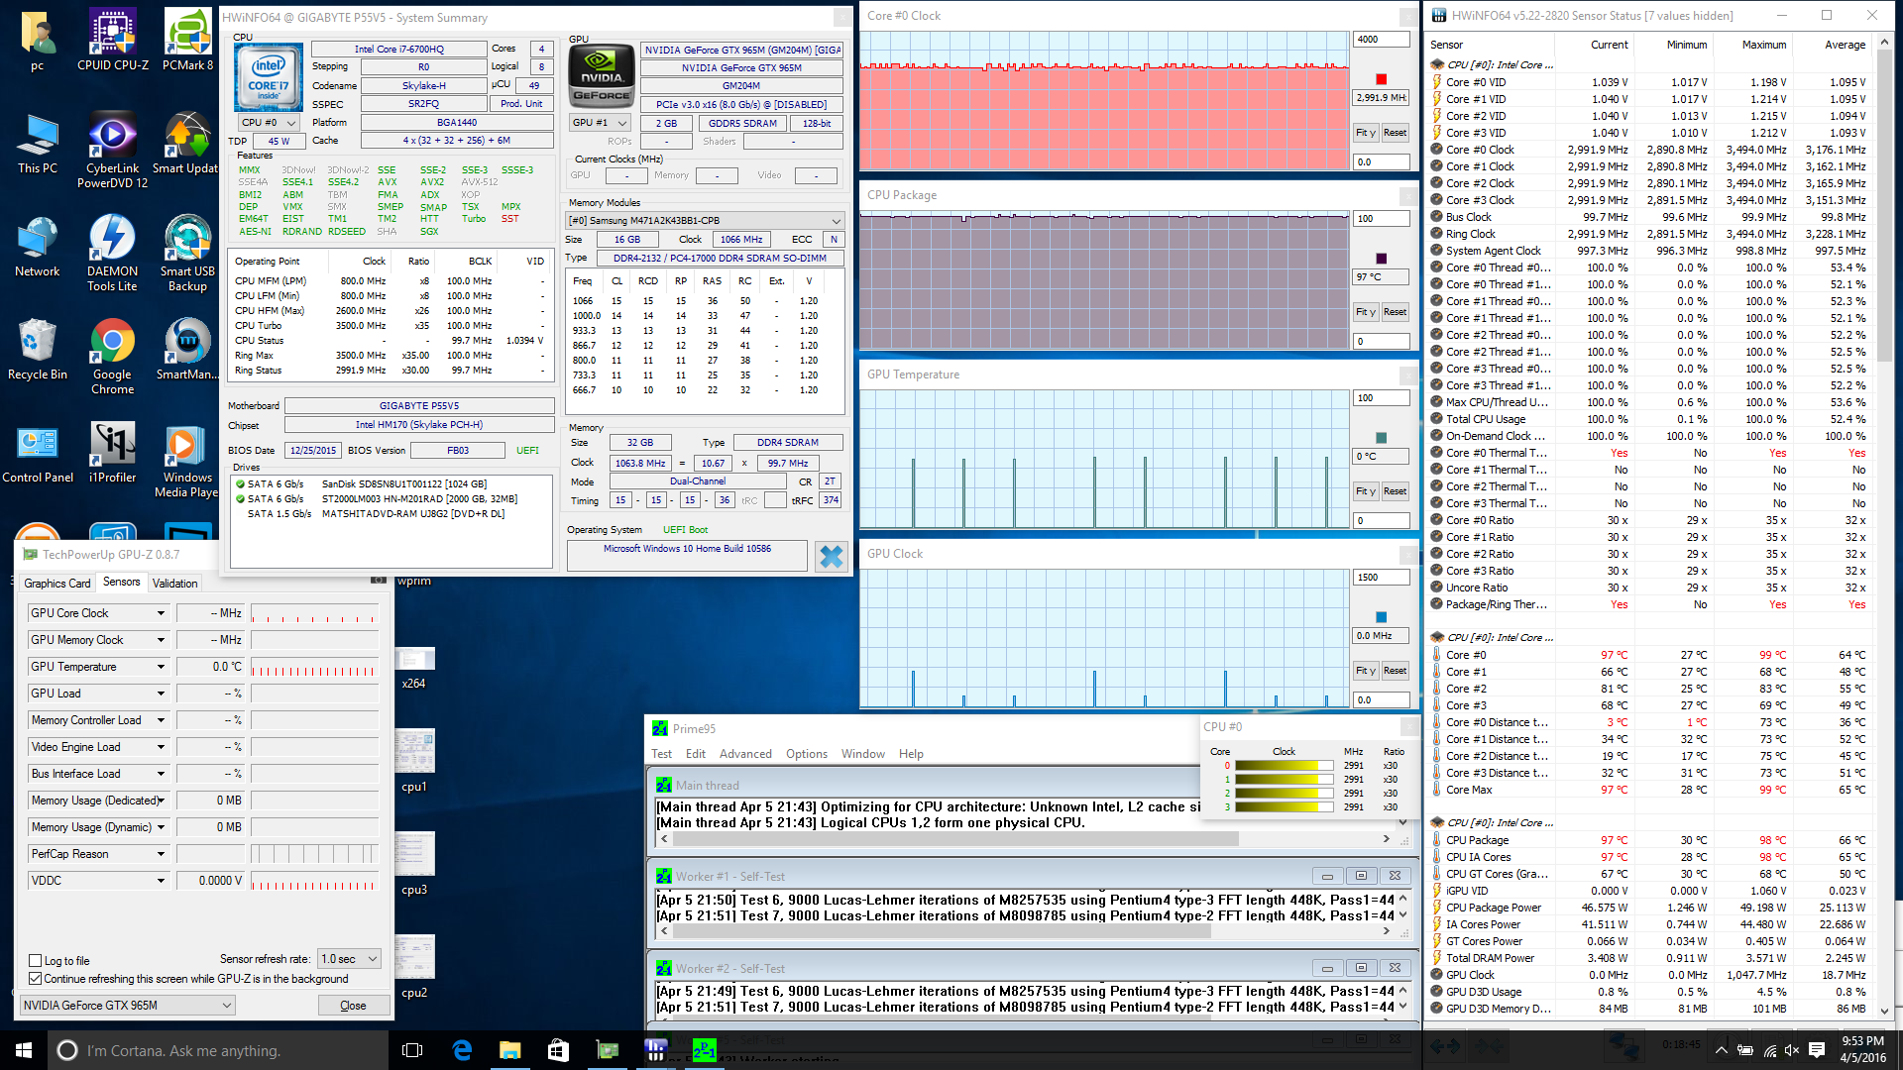Click Prime95 Main thread horizontal scrollbar
This screenshot has height=1070, width=1903.
click(x=1025, y=839)
